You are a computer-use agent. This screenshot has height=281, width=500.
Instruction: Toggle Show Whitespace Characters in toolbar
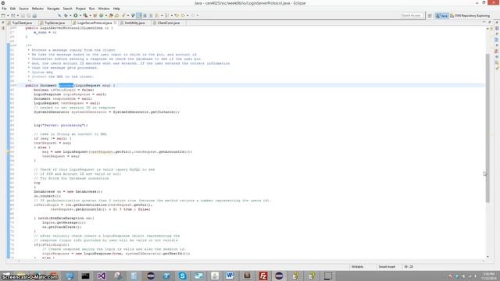(x=150, y=16)
